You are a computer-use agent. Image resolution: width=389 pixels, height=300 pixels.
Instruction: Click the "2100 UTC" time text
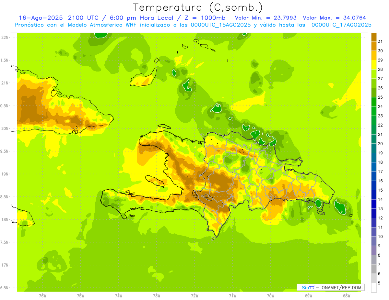pos(83,18)
